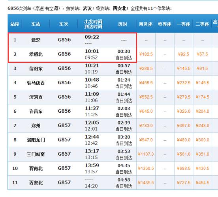Select the 三门峡南 station cell
This screenshot has width=218, height=197.
[36, 154]
